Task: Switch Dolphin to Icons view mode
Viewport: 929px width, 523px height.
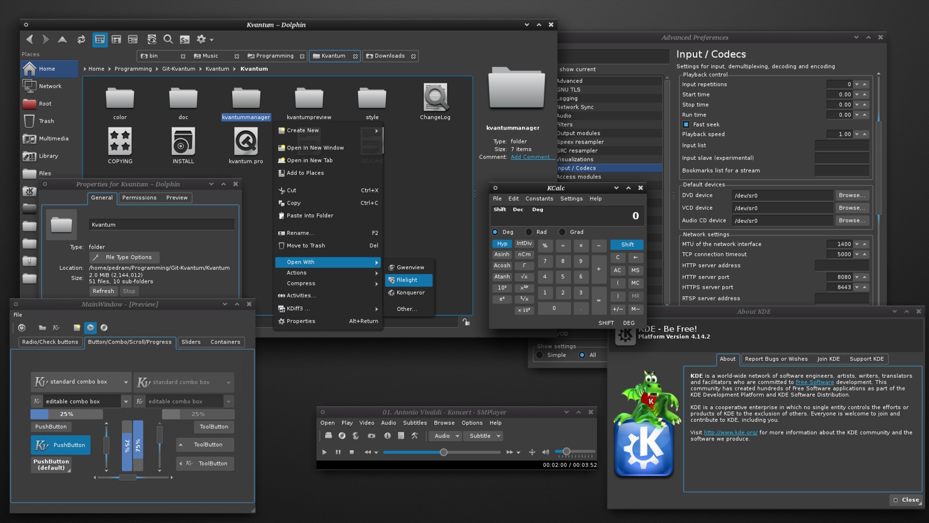Action: pyautogui.click(x=100, y=40)
